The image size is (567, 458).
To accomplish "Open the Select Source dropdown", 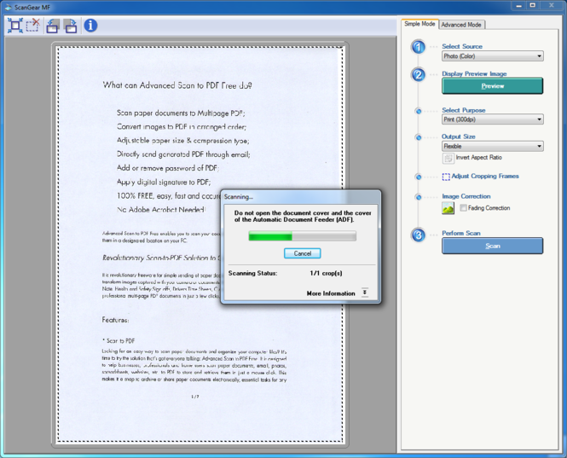I will tap(493, 56).
